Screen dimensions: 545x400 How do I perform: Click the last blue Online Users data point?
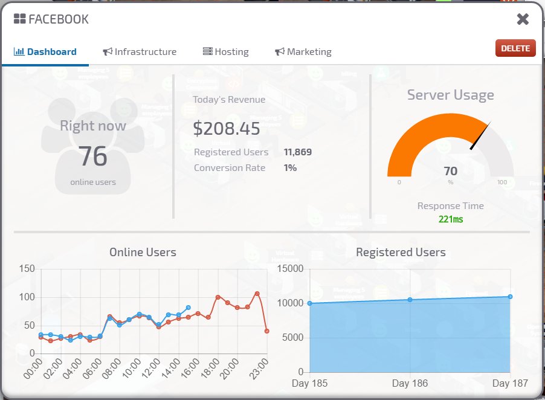[189, 308]
